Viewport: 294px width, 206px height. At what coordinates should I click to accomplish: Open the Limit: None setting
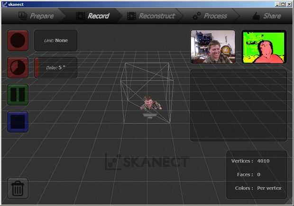(x=56, y=40)
